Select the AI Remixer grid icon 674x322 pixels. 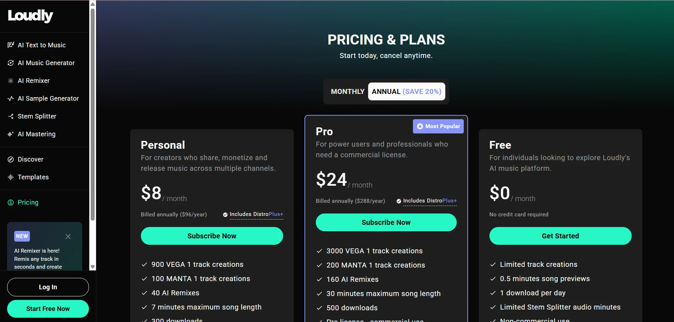11,80
